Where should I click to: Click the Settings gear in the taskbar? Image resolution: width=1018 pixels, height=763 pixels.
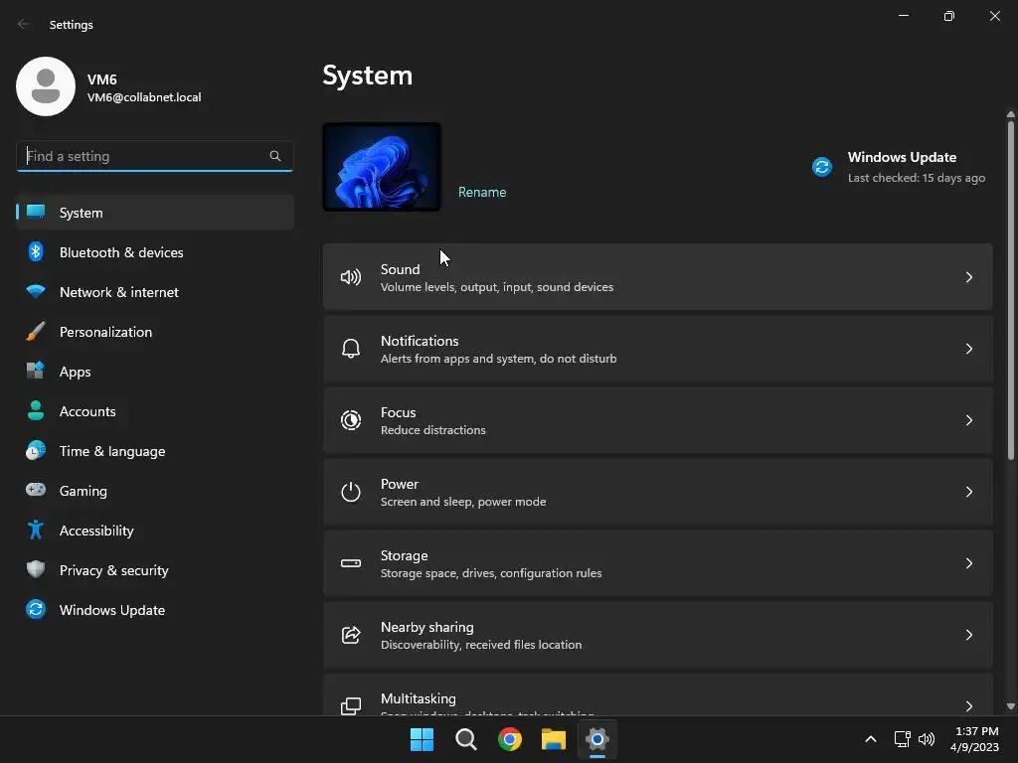pyautogui.click(x=597, y=739)
